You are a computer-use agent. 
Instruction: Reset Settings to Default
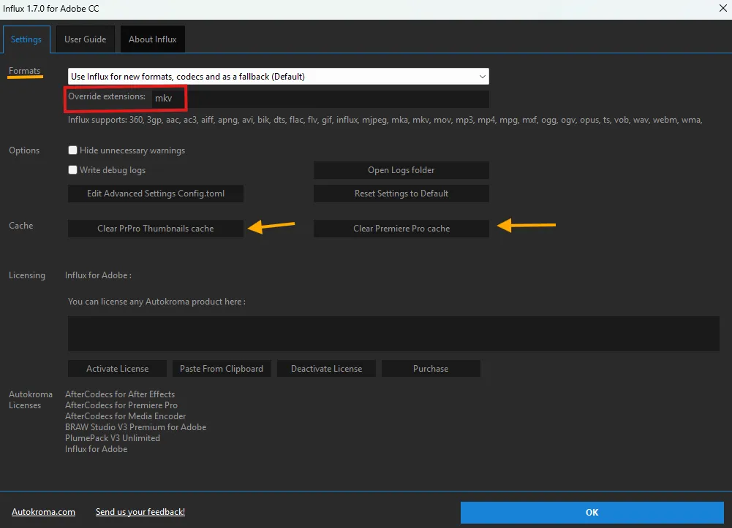[x=401, y=194]
